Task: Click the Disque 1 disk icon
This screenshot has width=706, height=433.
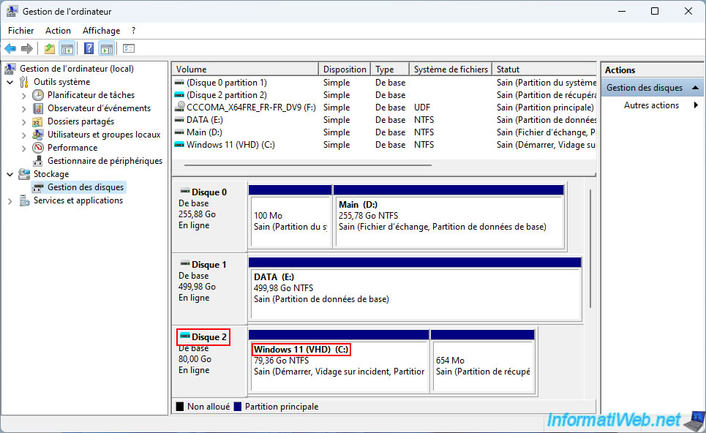Action: pyautogui.click(x=184, y=264)
